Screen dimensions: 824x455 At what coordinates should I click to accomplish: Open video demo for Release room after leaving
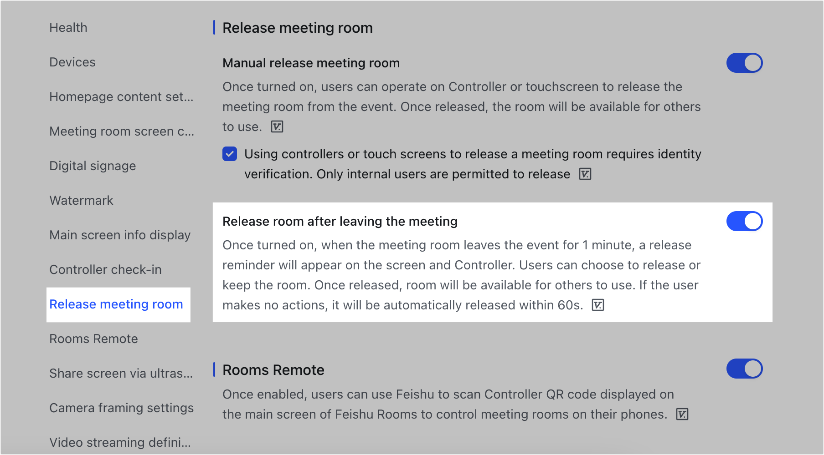pos(599,305)
